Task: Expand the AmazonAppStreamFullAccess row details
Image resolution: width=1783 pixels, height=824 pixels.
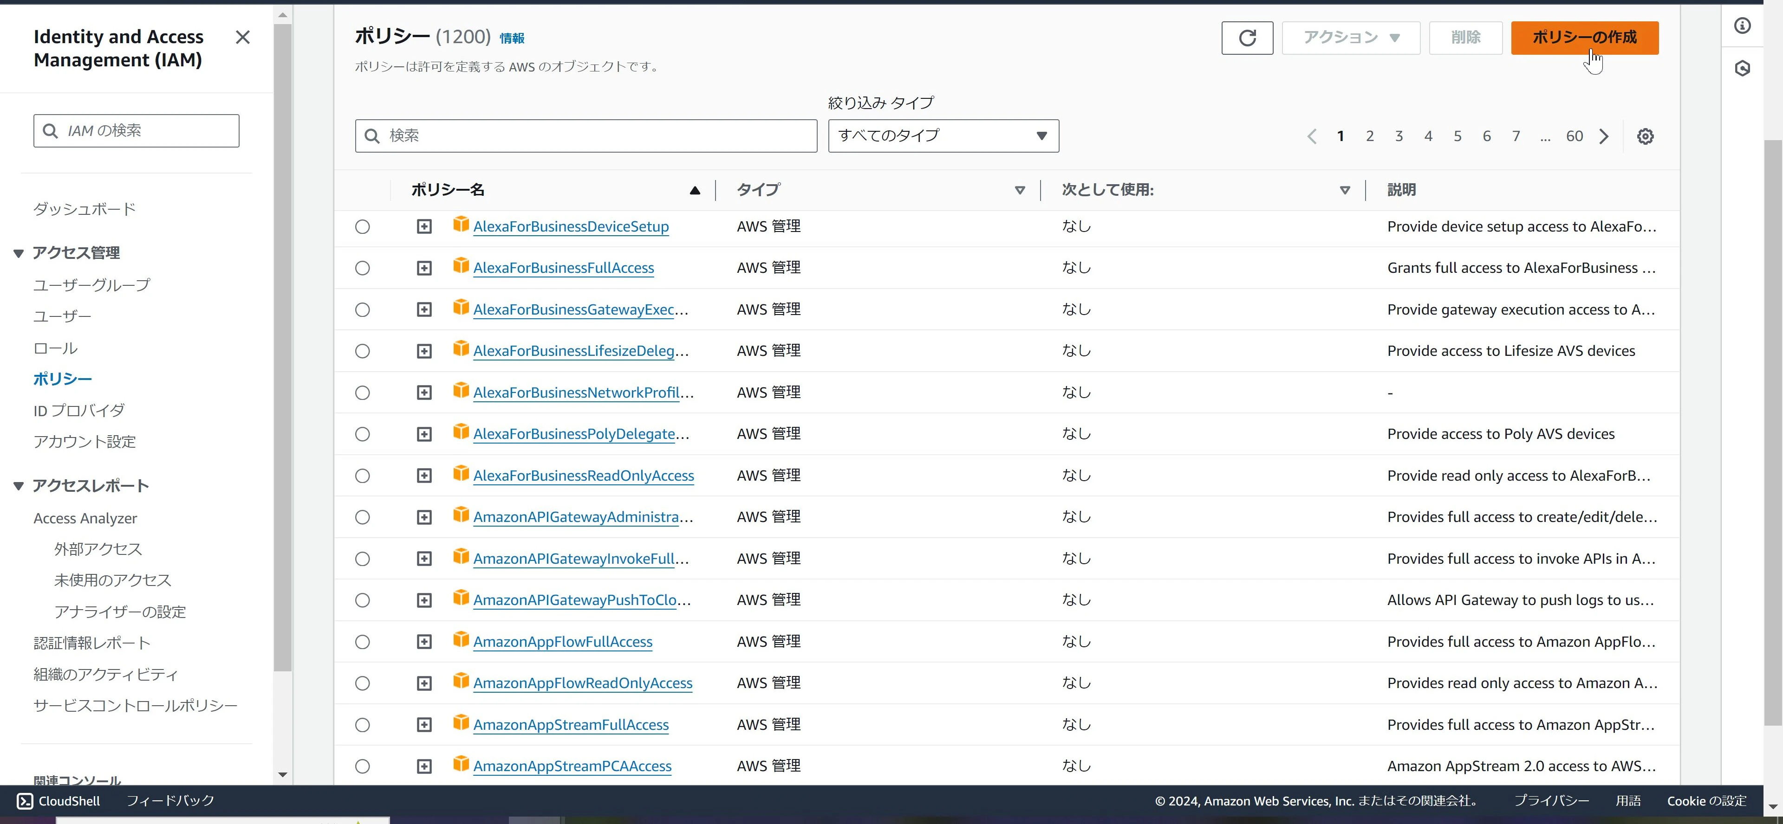Action: click(424, 725)
